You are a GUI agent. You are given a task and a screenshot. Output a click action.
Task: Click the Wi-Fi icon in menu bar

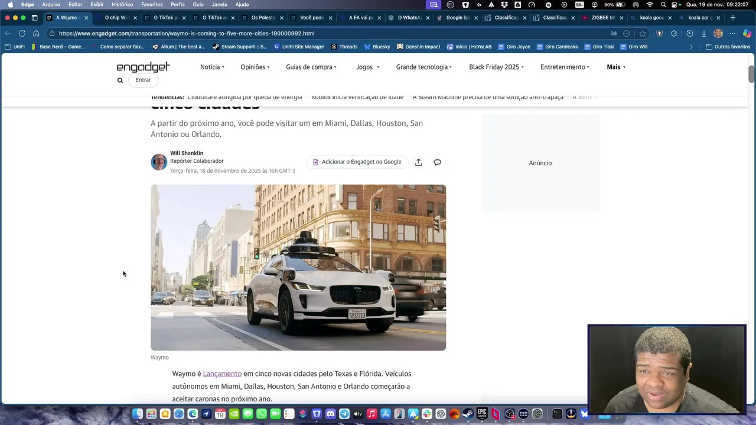(650, 4)
